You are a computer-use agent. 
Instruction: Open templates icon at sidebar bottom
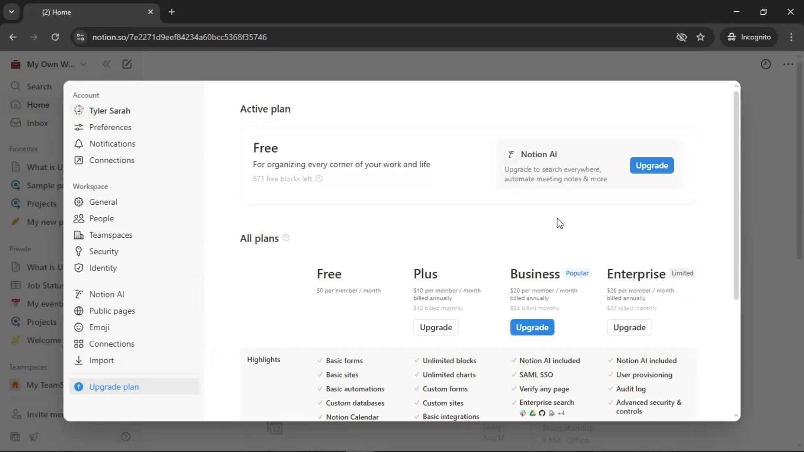15,437
